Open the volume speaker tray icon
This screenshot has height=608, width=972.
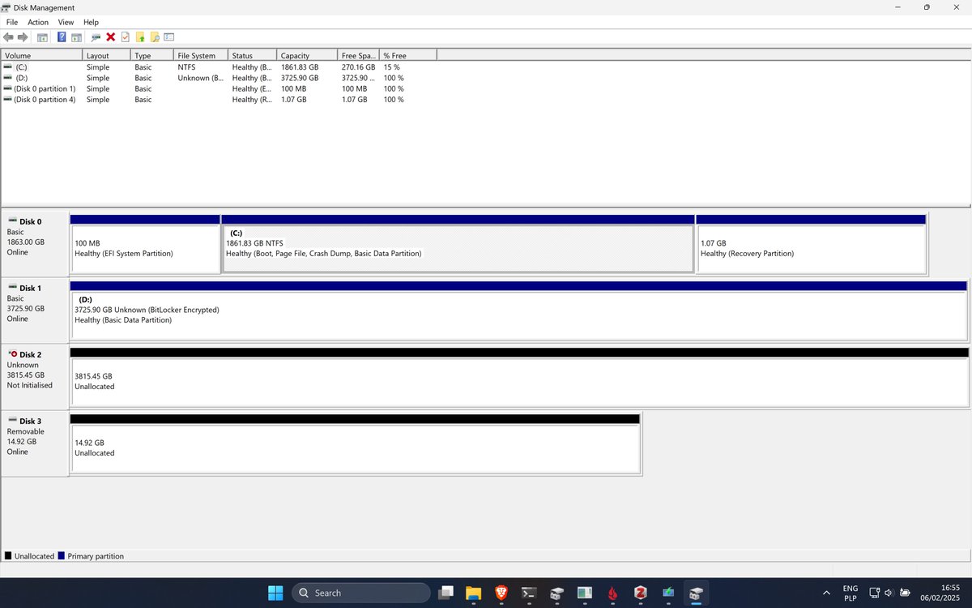(x=889, y=593)
